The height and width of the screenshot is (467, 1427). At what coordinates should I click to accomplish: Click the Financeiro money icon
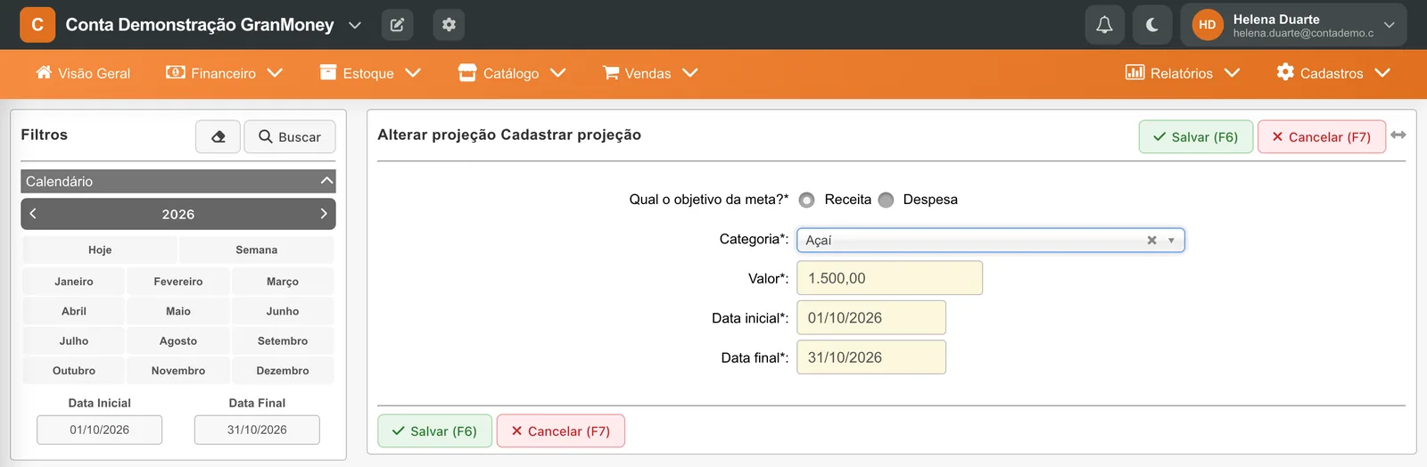point(176,72)
